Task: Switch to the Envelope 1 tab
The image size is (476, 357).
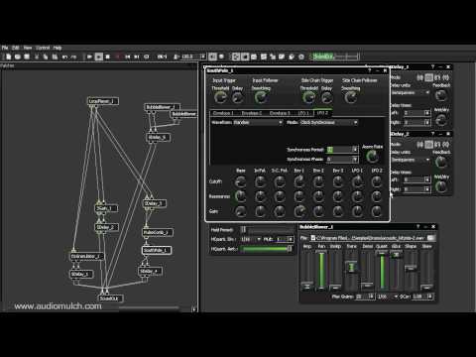Action: pyautogui.click(x=223, y=113)
